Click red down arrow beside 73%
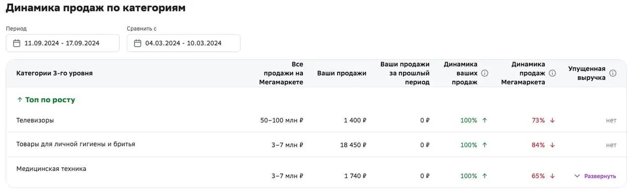This screenshot has width=644, height=192. point(552,120)
